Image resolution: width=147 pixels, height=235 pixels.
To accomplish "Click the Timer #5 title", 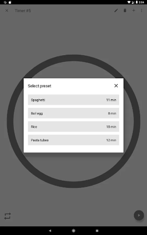I will [23, 11].
